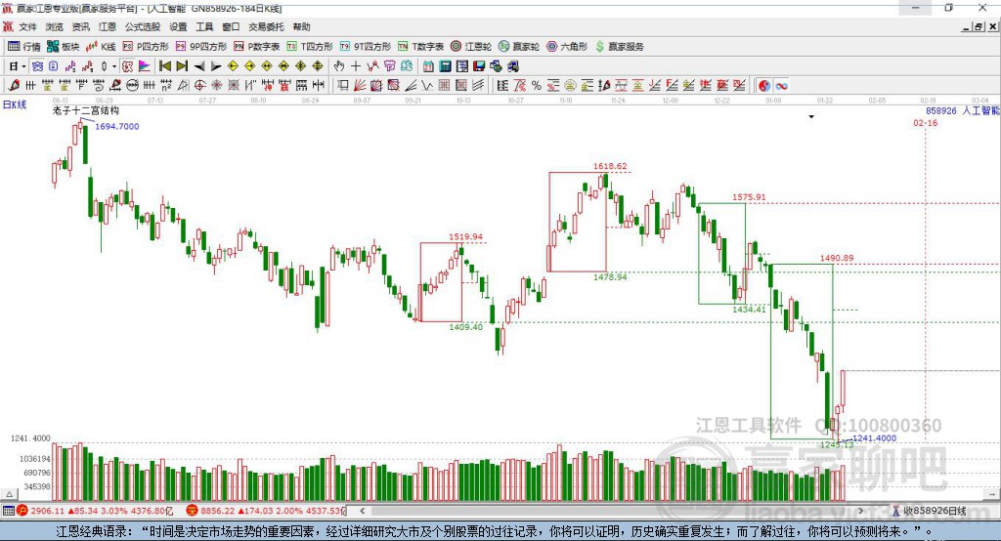Open the 交易委托 menu
This screenshot has width=1001, height=541.
pyautogui.click(x=266, y=26)
